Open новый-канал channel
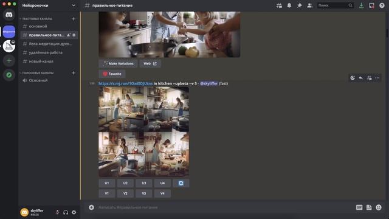Image resolution: width=389 pixels, height=219 pixels. [x=49, y=61]
